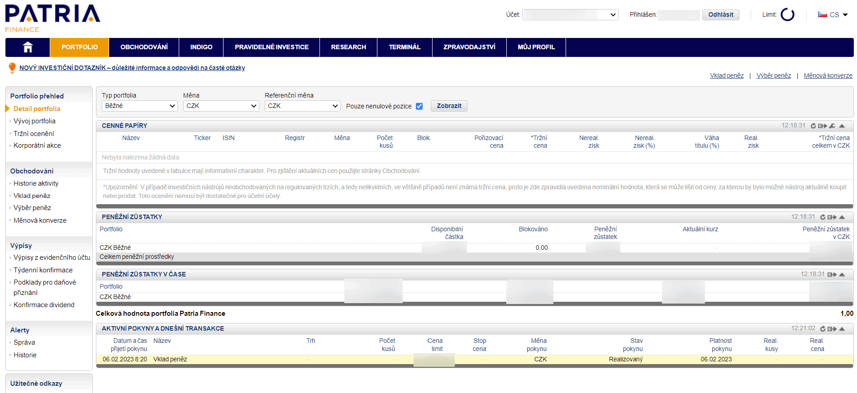
Task: Open the Obchodování menu tab
Action: coord(144,47)
